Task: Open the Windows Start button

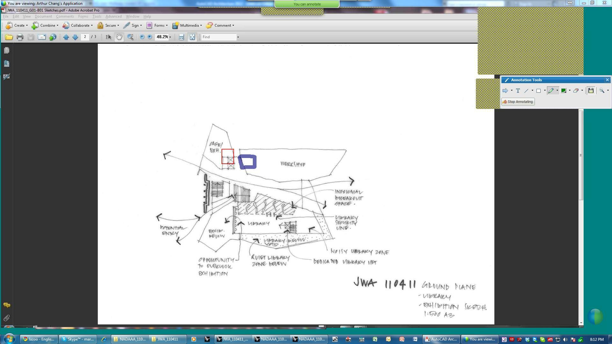Action: [9, 339]
